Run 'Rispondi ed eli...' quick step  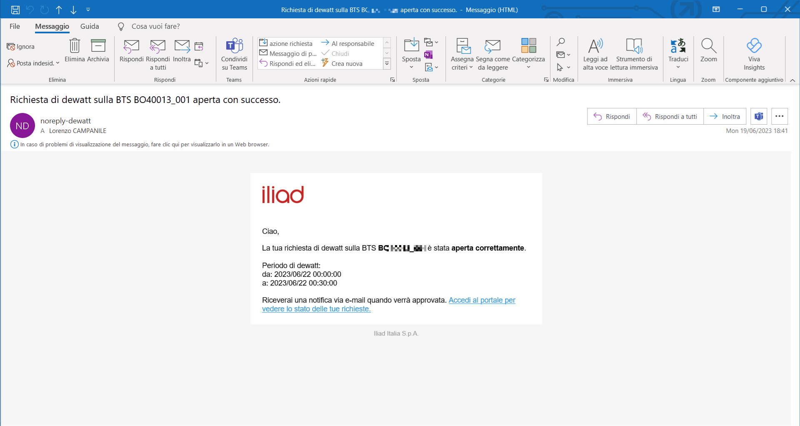[287, 63]
